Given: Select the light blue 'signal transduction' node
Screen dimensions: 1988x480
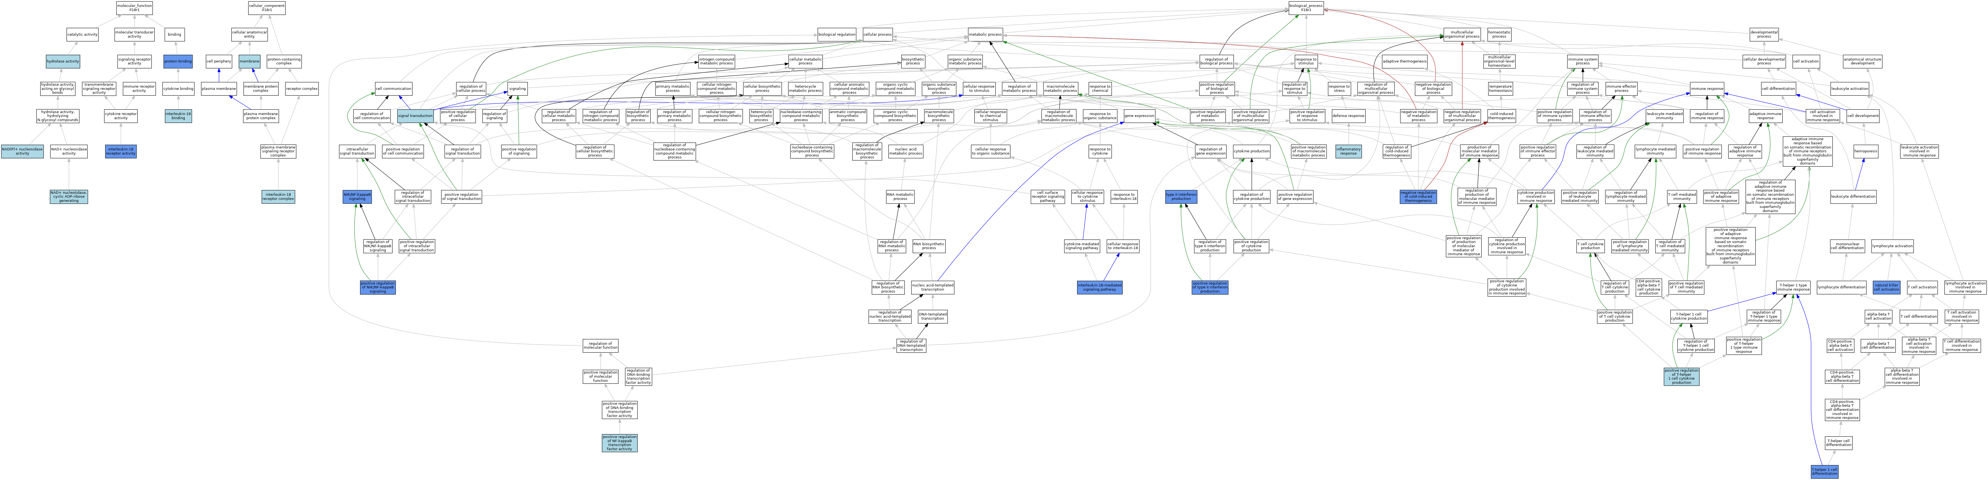Looking at the screenshot, I should [415, 116].
